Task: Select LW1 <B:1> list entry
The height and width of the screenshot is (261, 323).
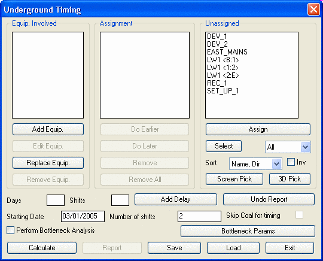Action: click(223, 60)
